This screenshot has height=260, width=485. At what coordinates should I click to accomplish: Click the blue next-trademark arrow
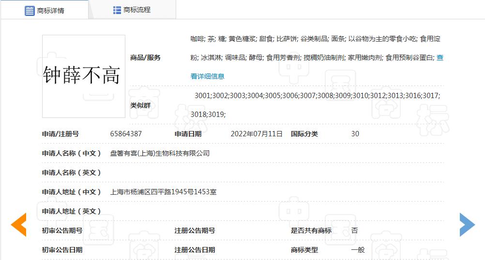[x=467, y=225]
